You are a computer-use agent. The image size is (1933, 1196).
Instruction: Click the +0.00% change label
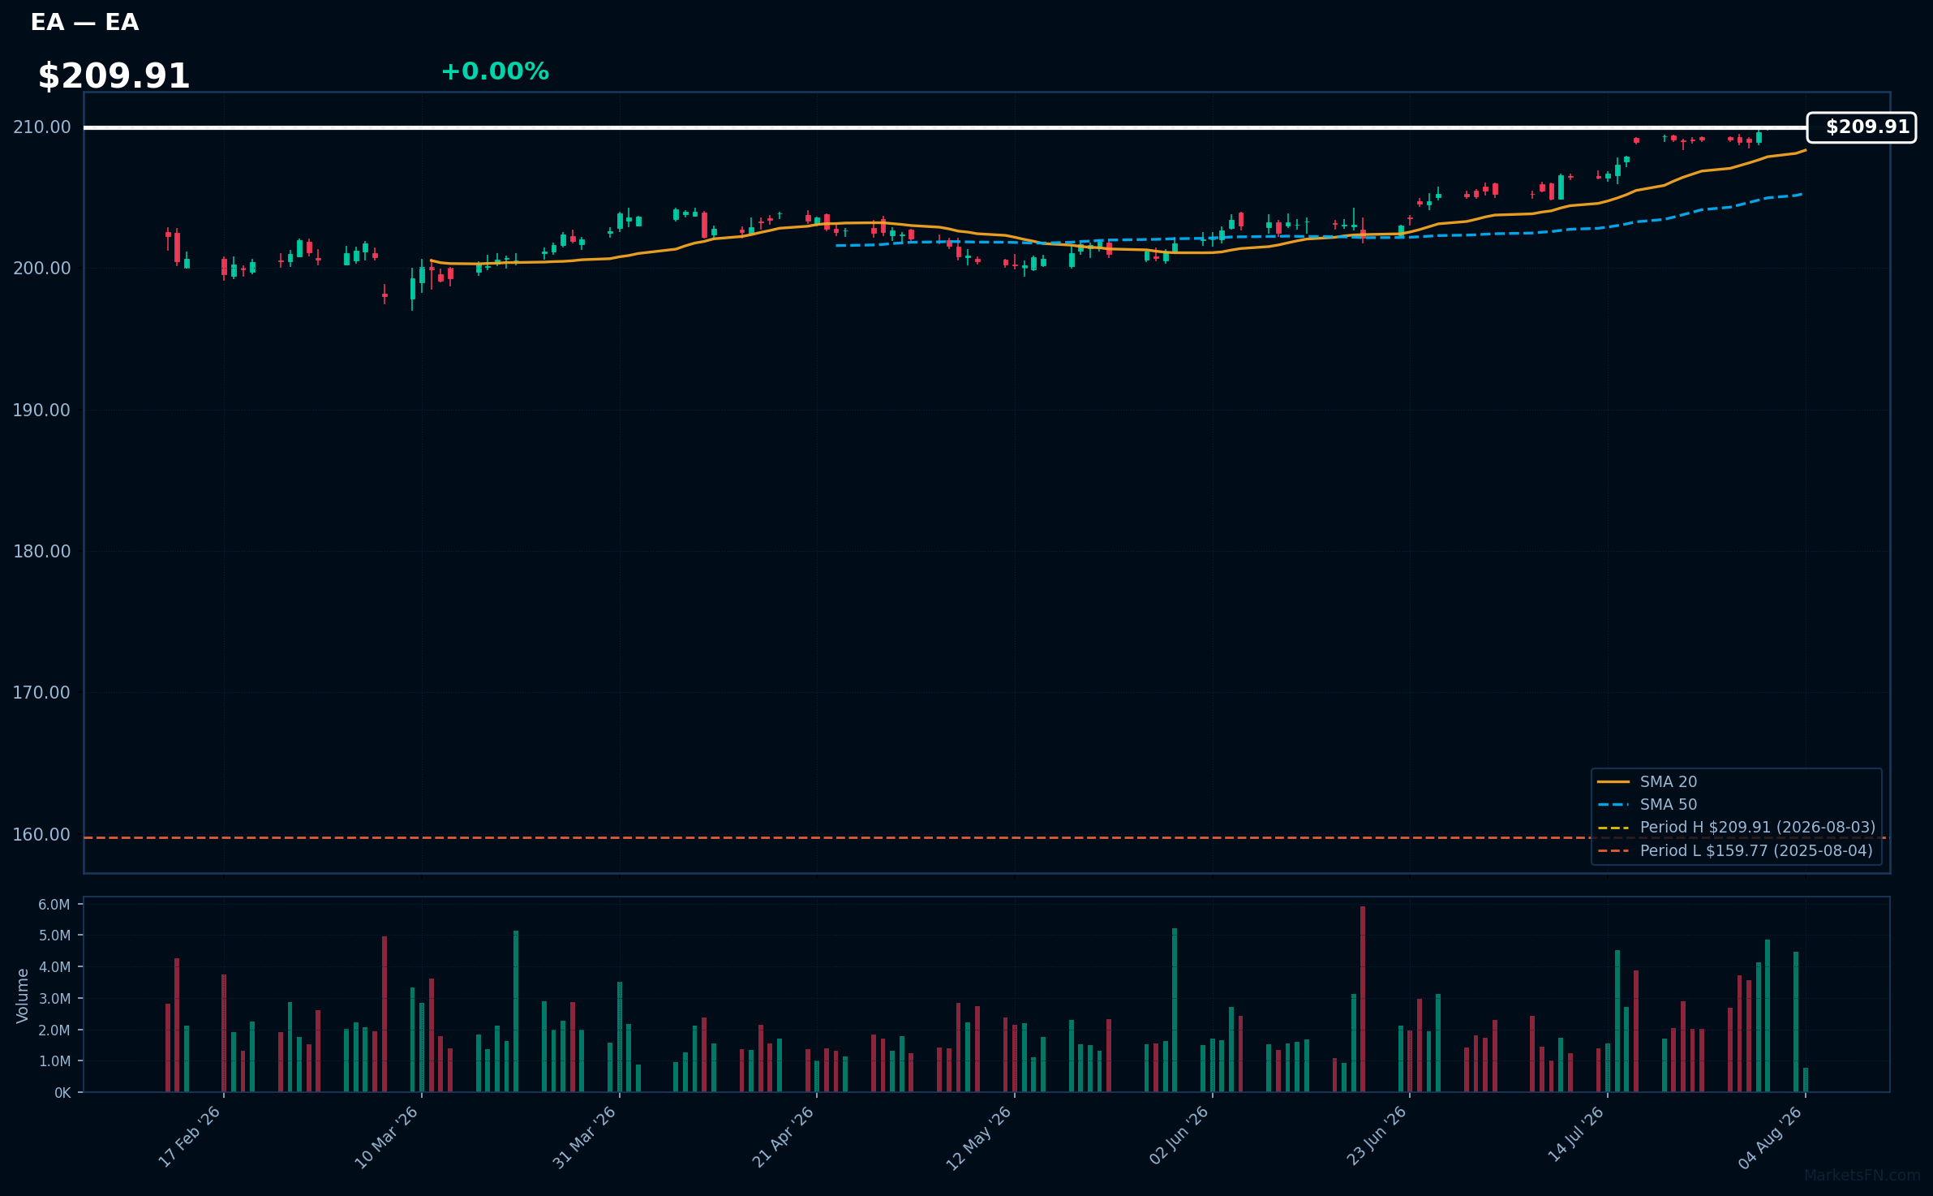coord(495,71)
